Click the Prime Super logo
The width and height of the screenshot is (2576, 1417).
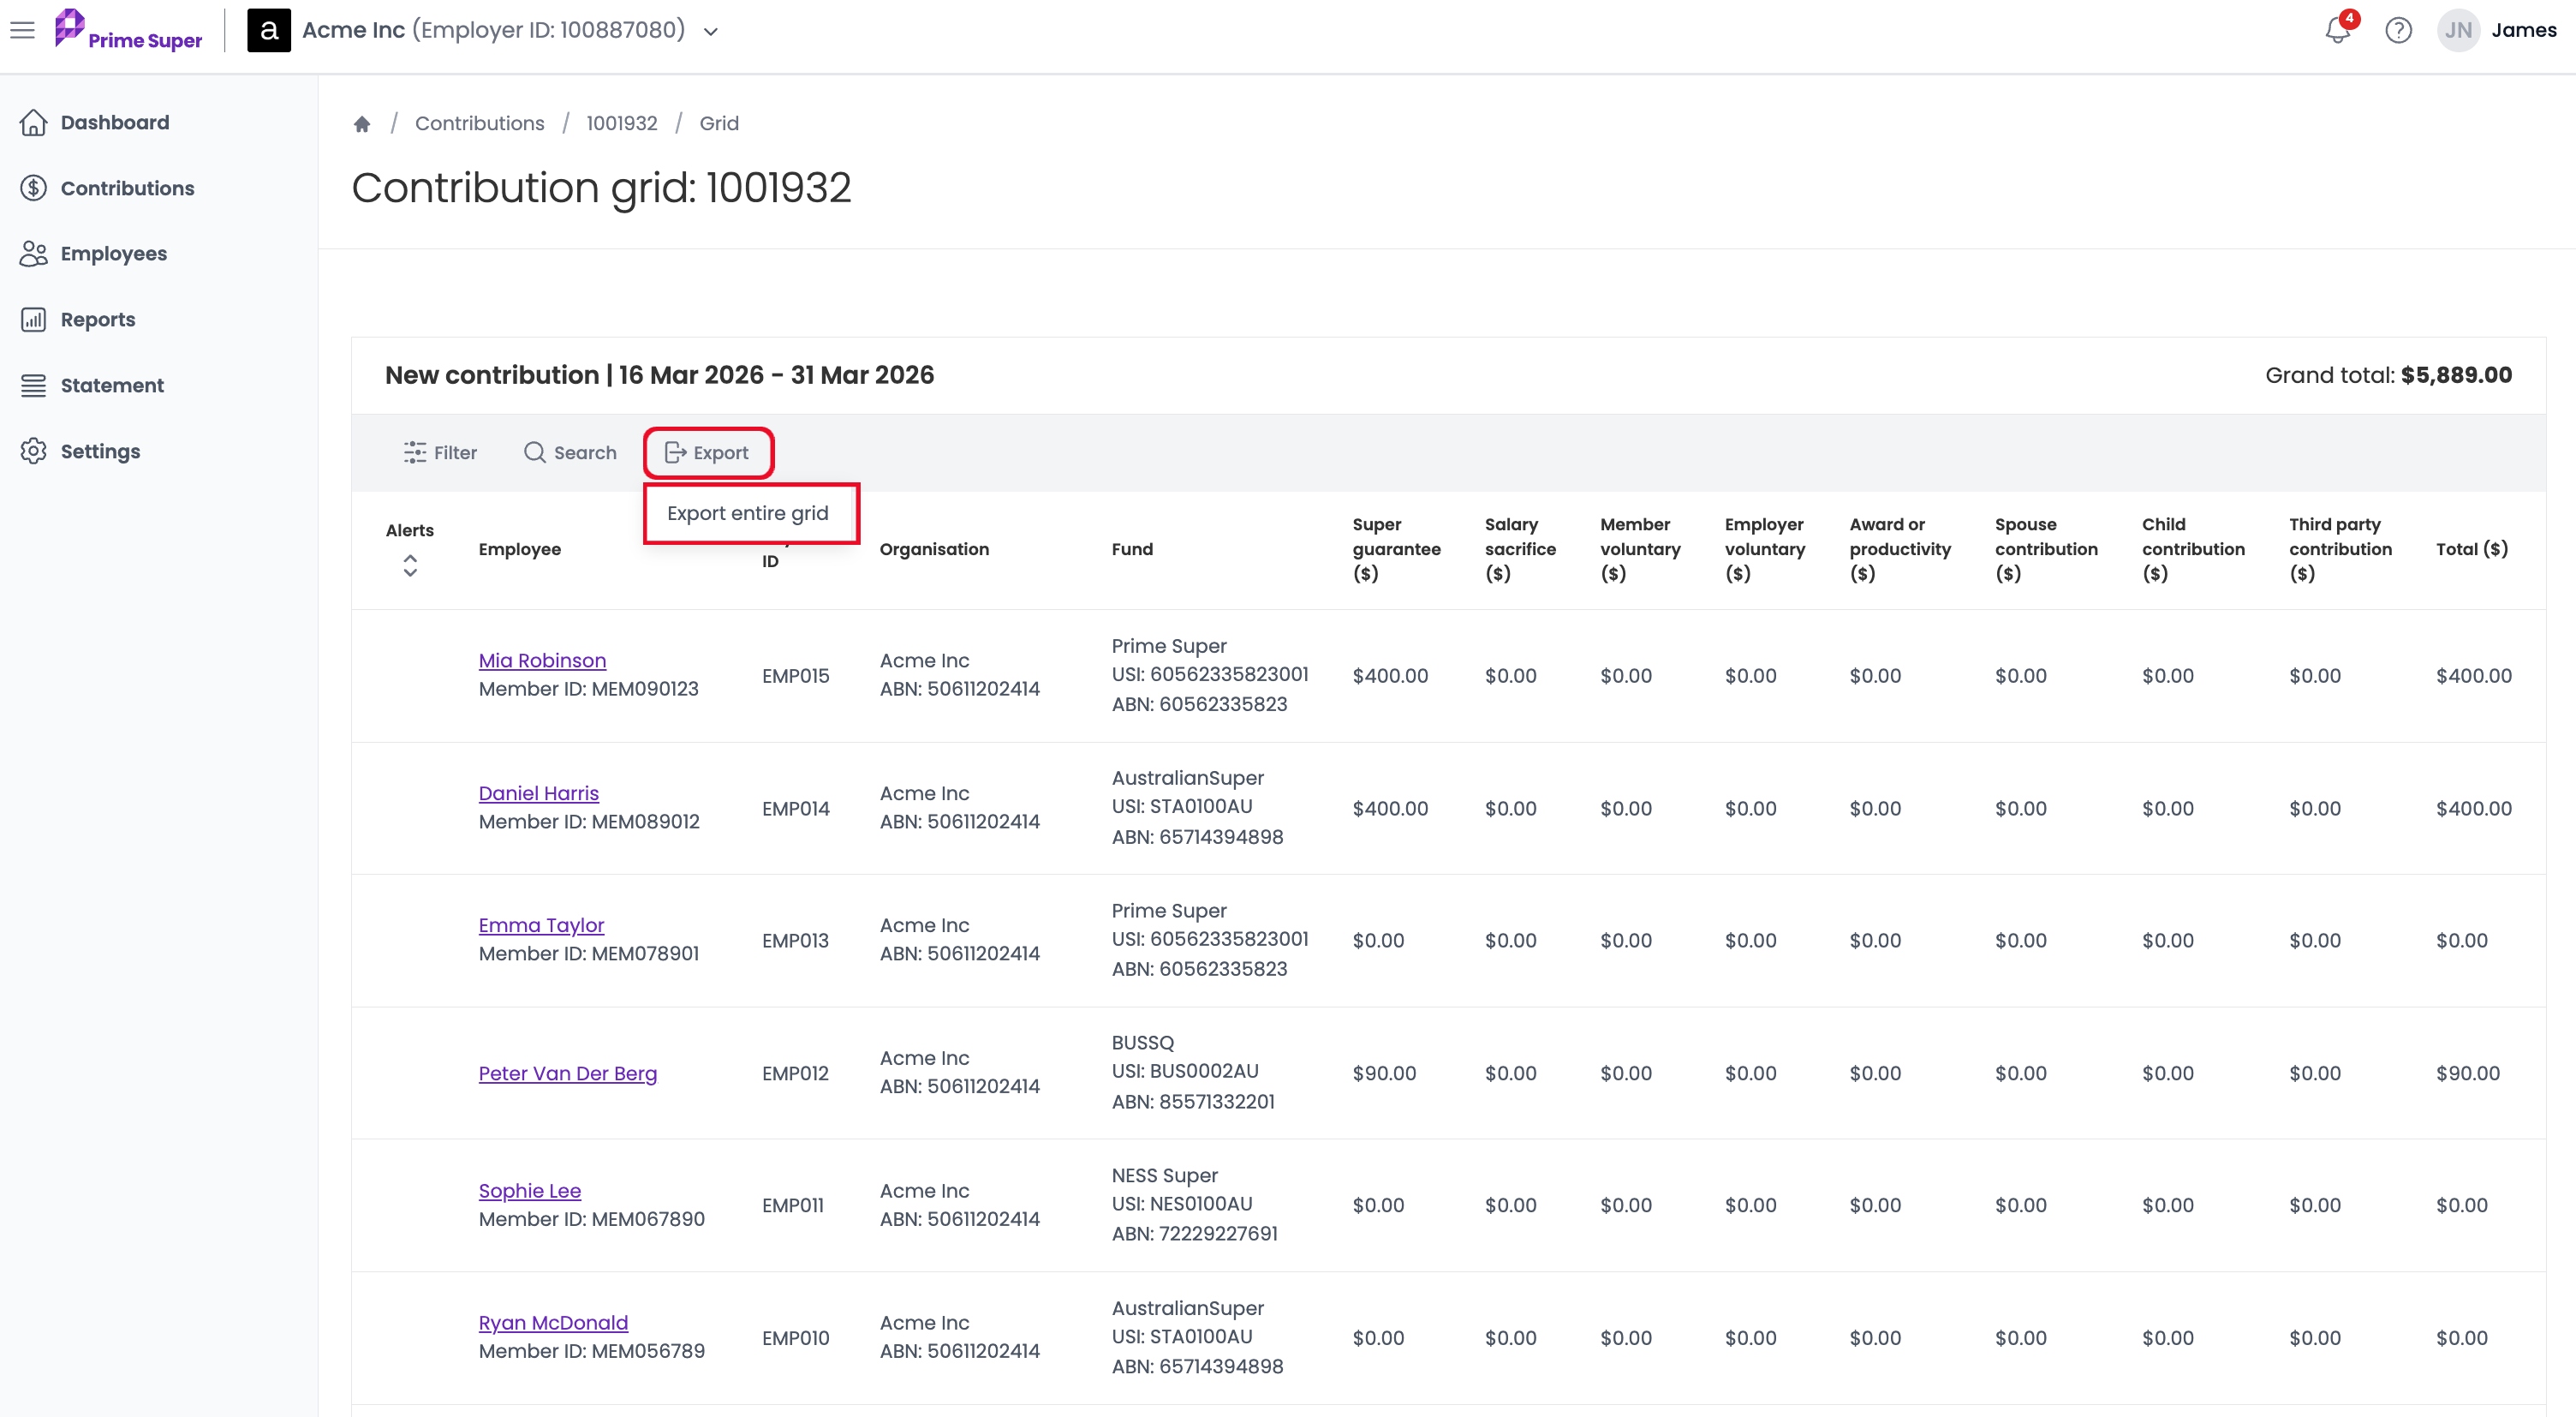(128, 30)
